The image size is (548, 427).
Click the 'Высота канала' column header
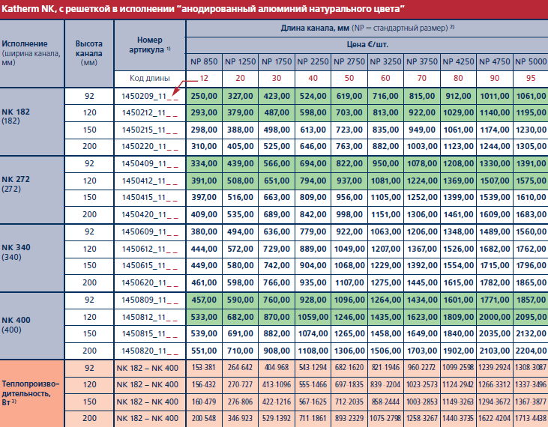click(x=89, y=53)
